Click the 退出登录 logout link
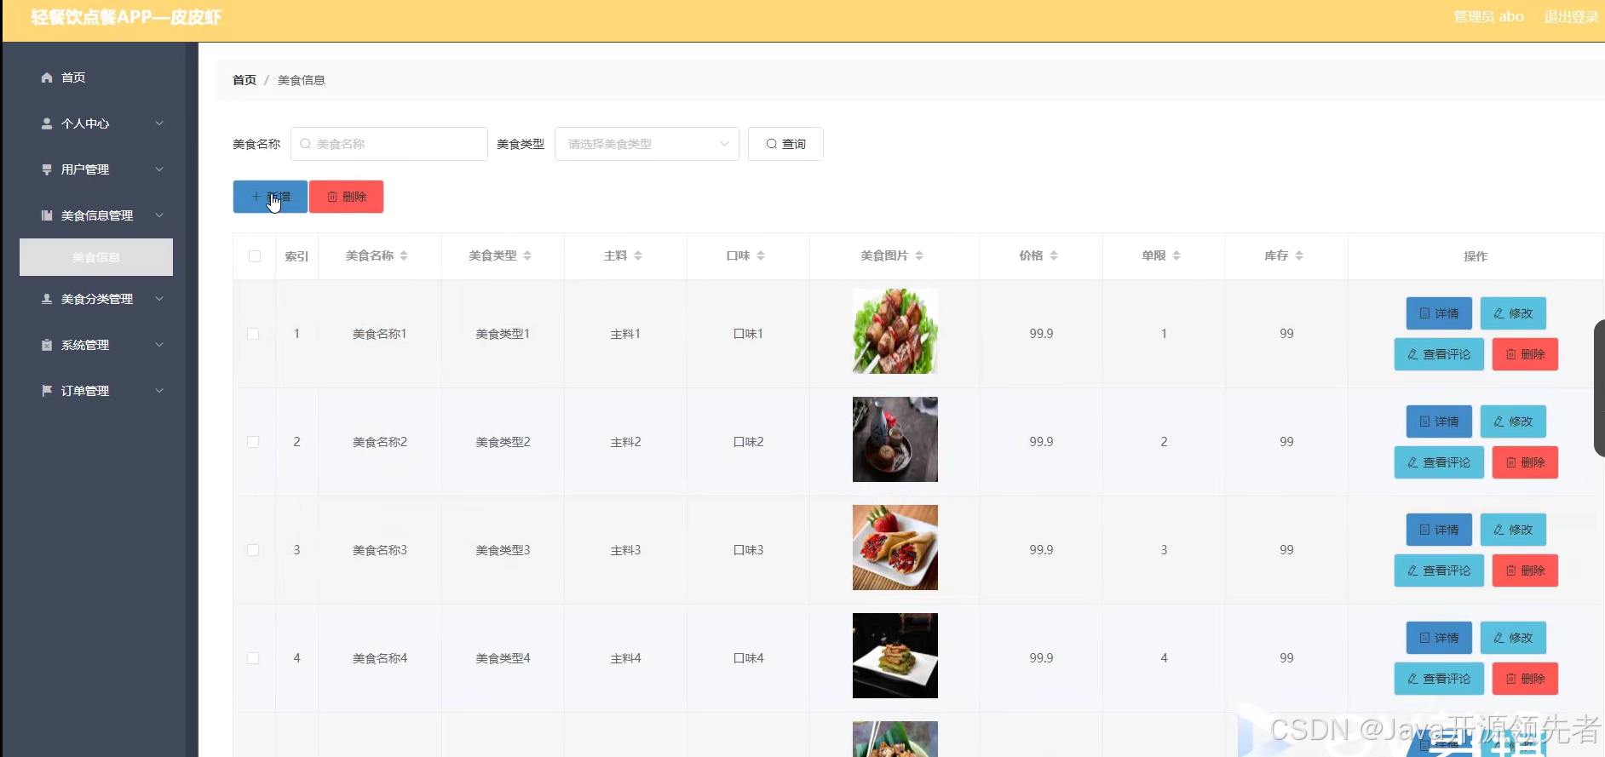The height and width of the screenshot is (757, 1605). pyautogui.click(x=1571, y=16)
